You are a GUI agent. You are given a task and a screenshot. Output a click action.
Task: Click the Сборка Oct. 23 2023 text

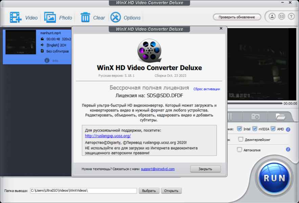click(170, 76)
